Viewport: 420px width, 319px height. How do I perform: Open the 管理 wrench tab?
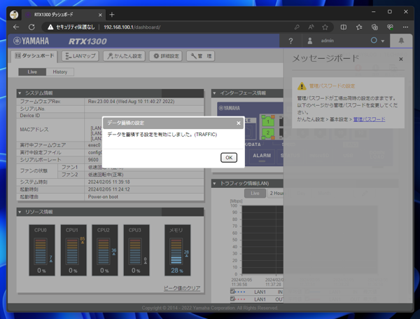pos(201,56)
